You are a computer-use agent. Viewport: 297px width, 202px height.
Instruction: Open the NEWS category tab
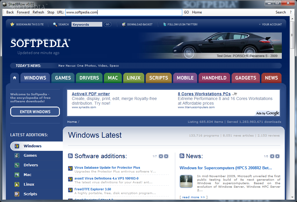pyautogui.click(x=271, y=78)
